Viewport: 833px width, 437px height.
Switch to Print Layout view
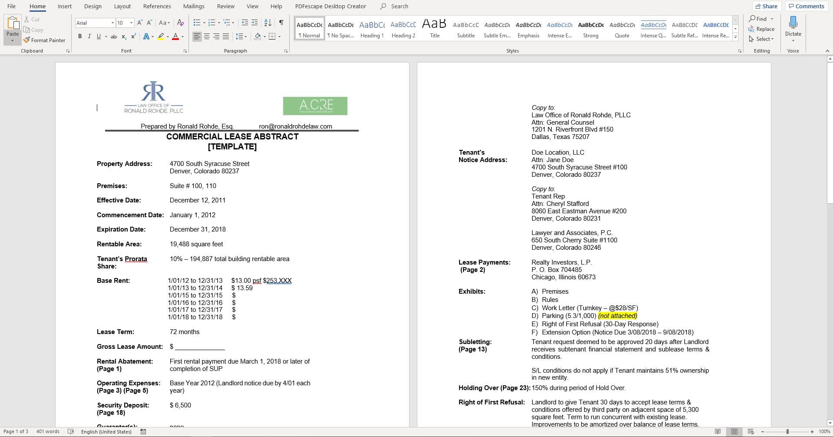coord(734,431)
